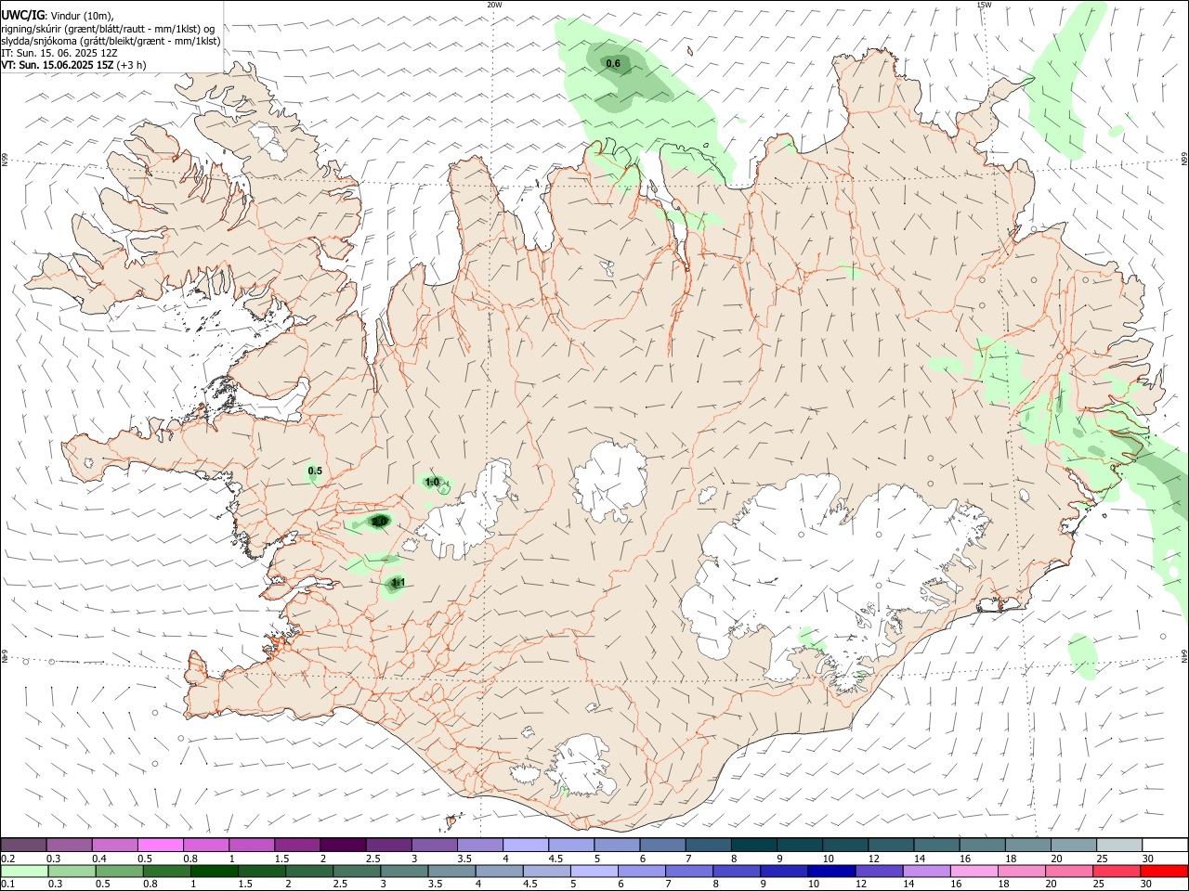Click the 0.5 precipitation value on the map
Screen dimensions: 1189x891
315,471
